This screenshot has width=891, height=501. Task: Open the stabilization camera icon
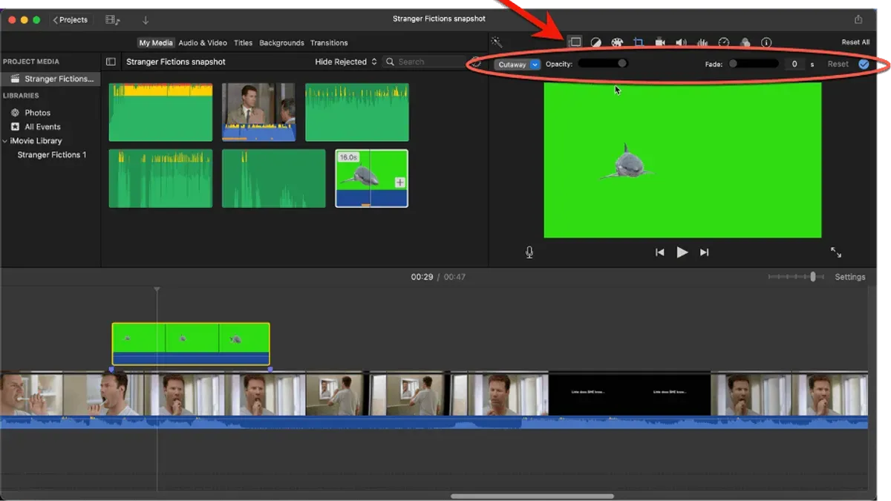[x=659, y=43]
